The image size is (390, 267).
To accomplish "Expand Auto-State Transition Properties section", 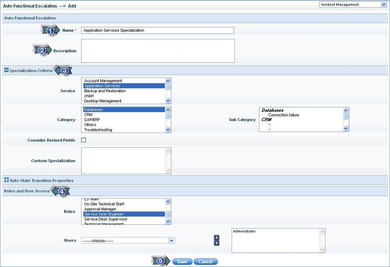I will click(6, 180).
